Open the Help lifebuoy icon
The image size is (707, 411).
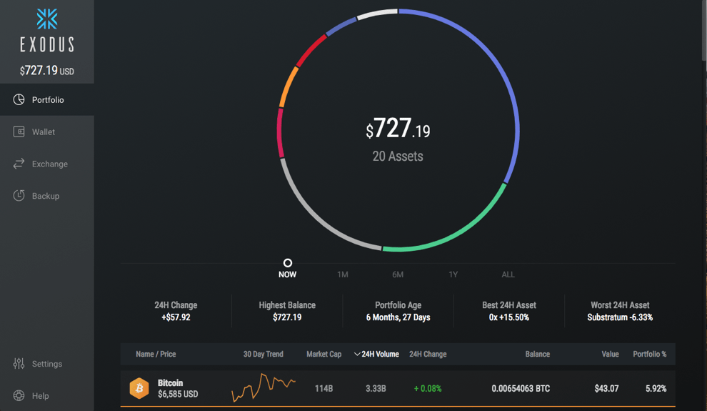[x=19, y=396]
